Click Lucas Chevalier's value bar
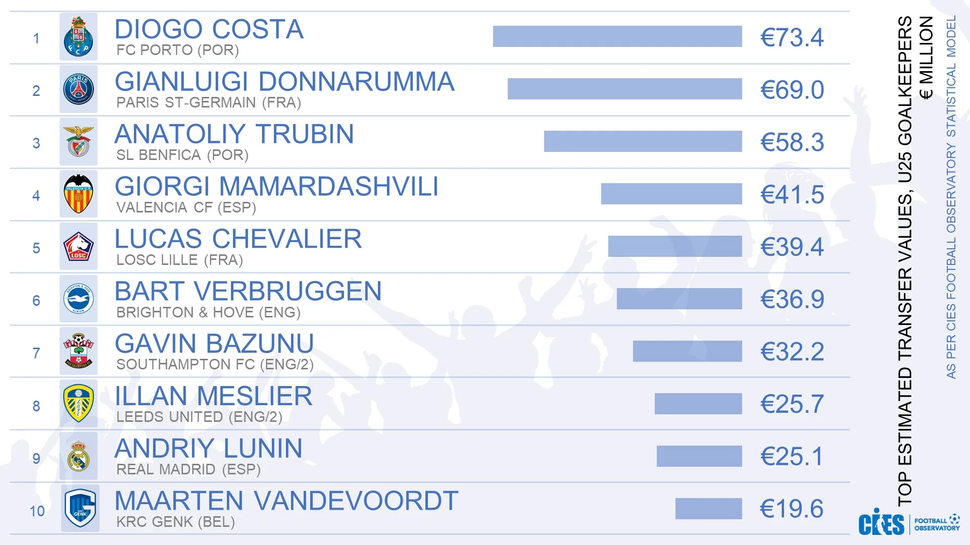Screen dimensions: 970x545 click(675, 247)
